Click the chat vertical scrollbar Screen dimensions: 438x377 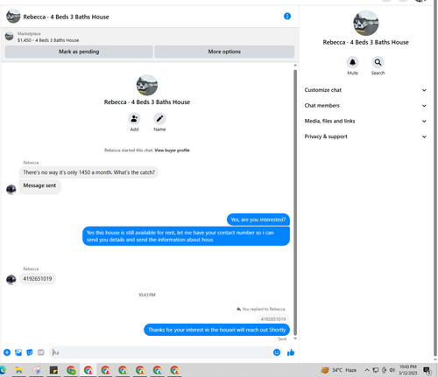(295, 202)
